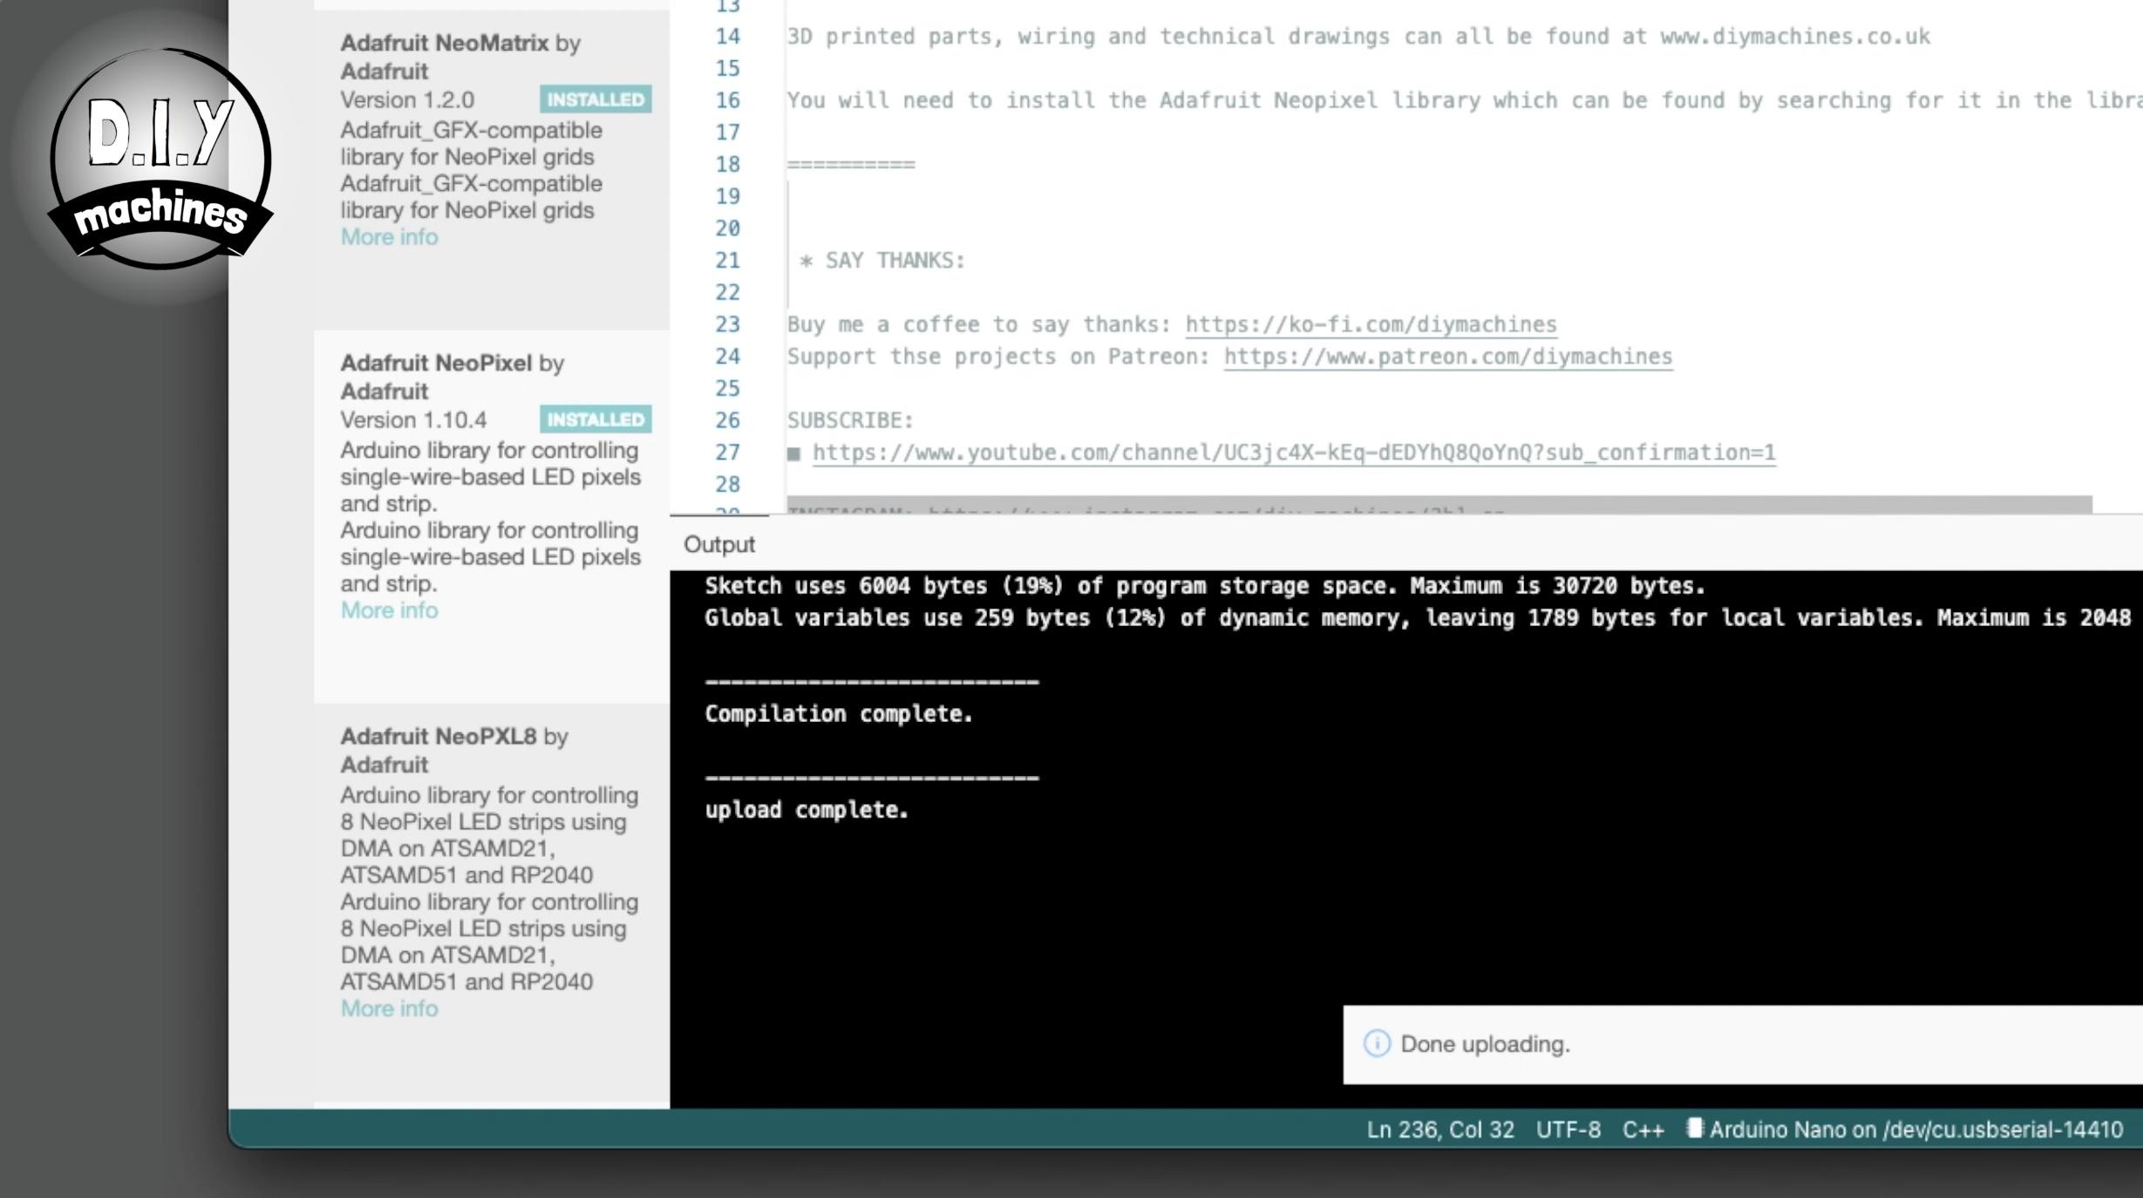This screenshot has height=1198, width=2143.
Task: Click the Arduino Nano board indicator icon
Action: [x=1694, y=1129]
